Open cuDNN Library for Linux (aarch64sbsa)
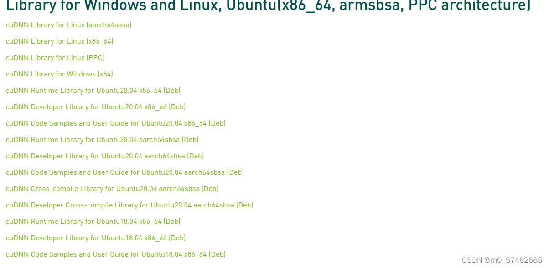The width and height of the screenshot is (549, 268). 67,25
